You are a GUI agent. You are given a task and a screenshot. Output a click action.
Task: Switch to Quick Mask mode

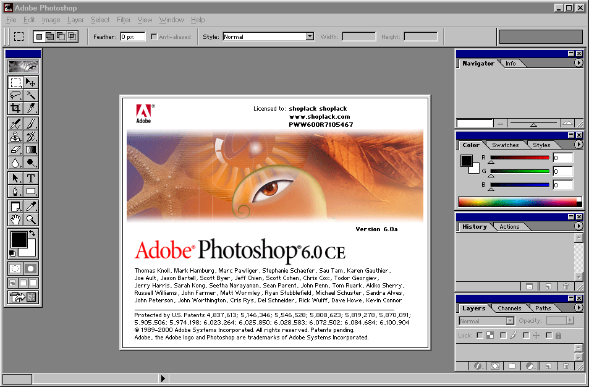click(x=30, y=268)
